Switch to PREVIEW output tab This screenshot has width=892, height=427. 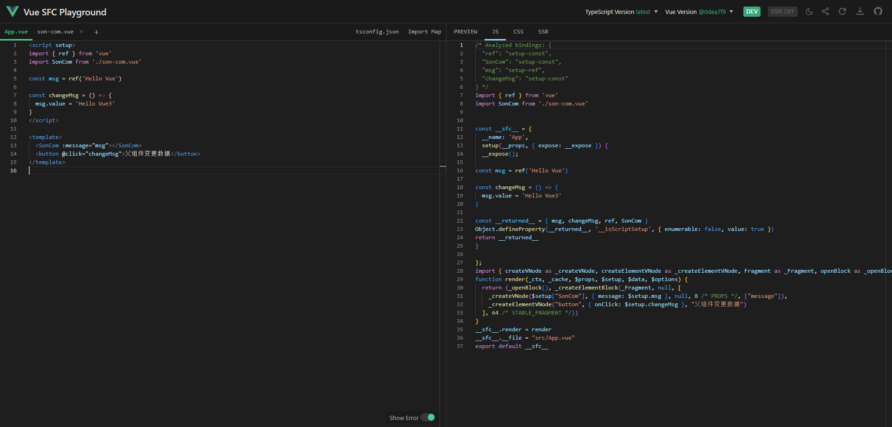(466, 32)
